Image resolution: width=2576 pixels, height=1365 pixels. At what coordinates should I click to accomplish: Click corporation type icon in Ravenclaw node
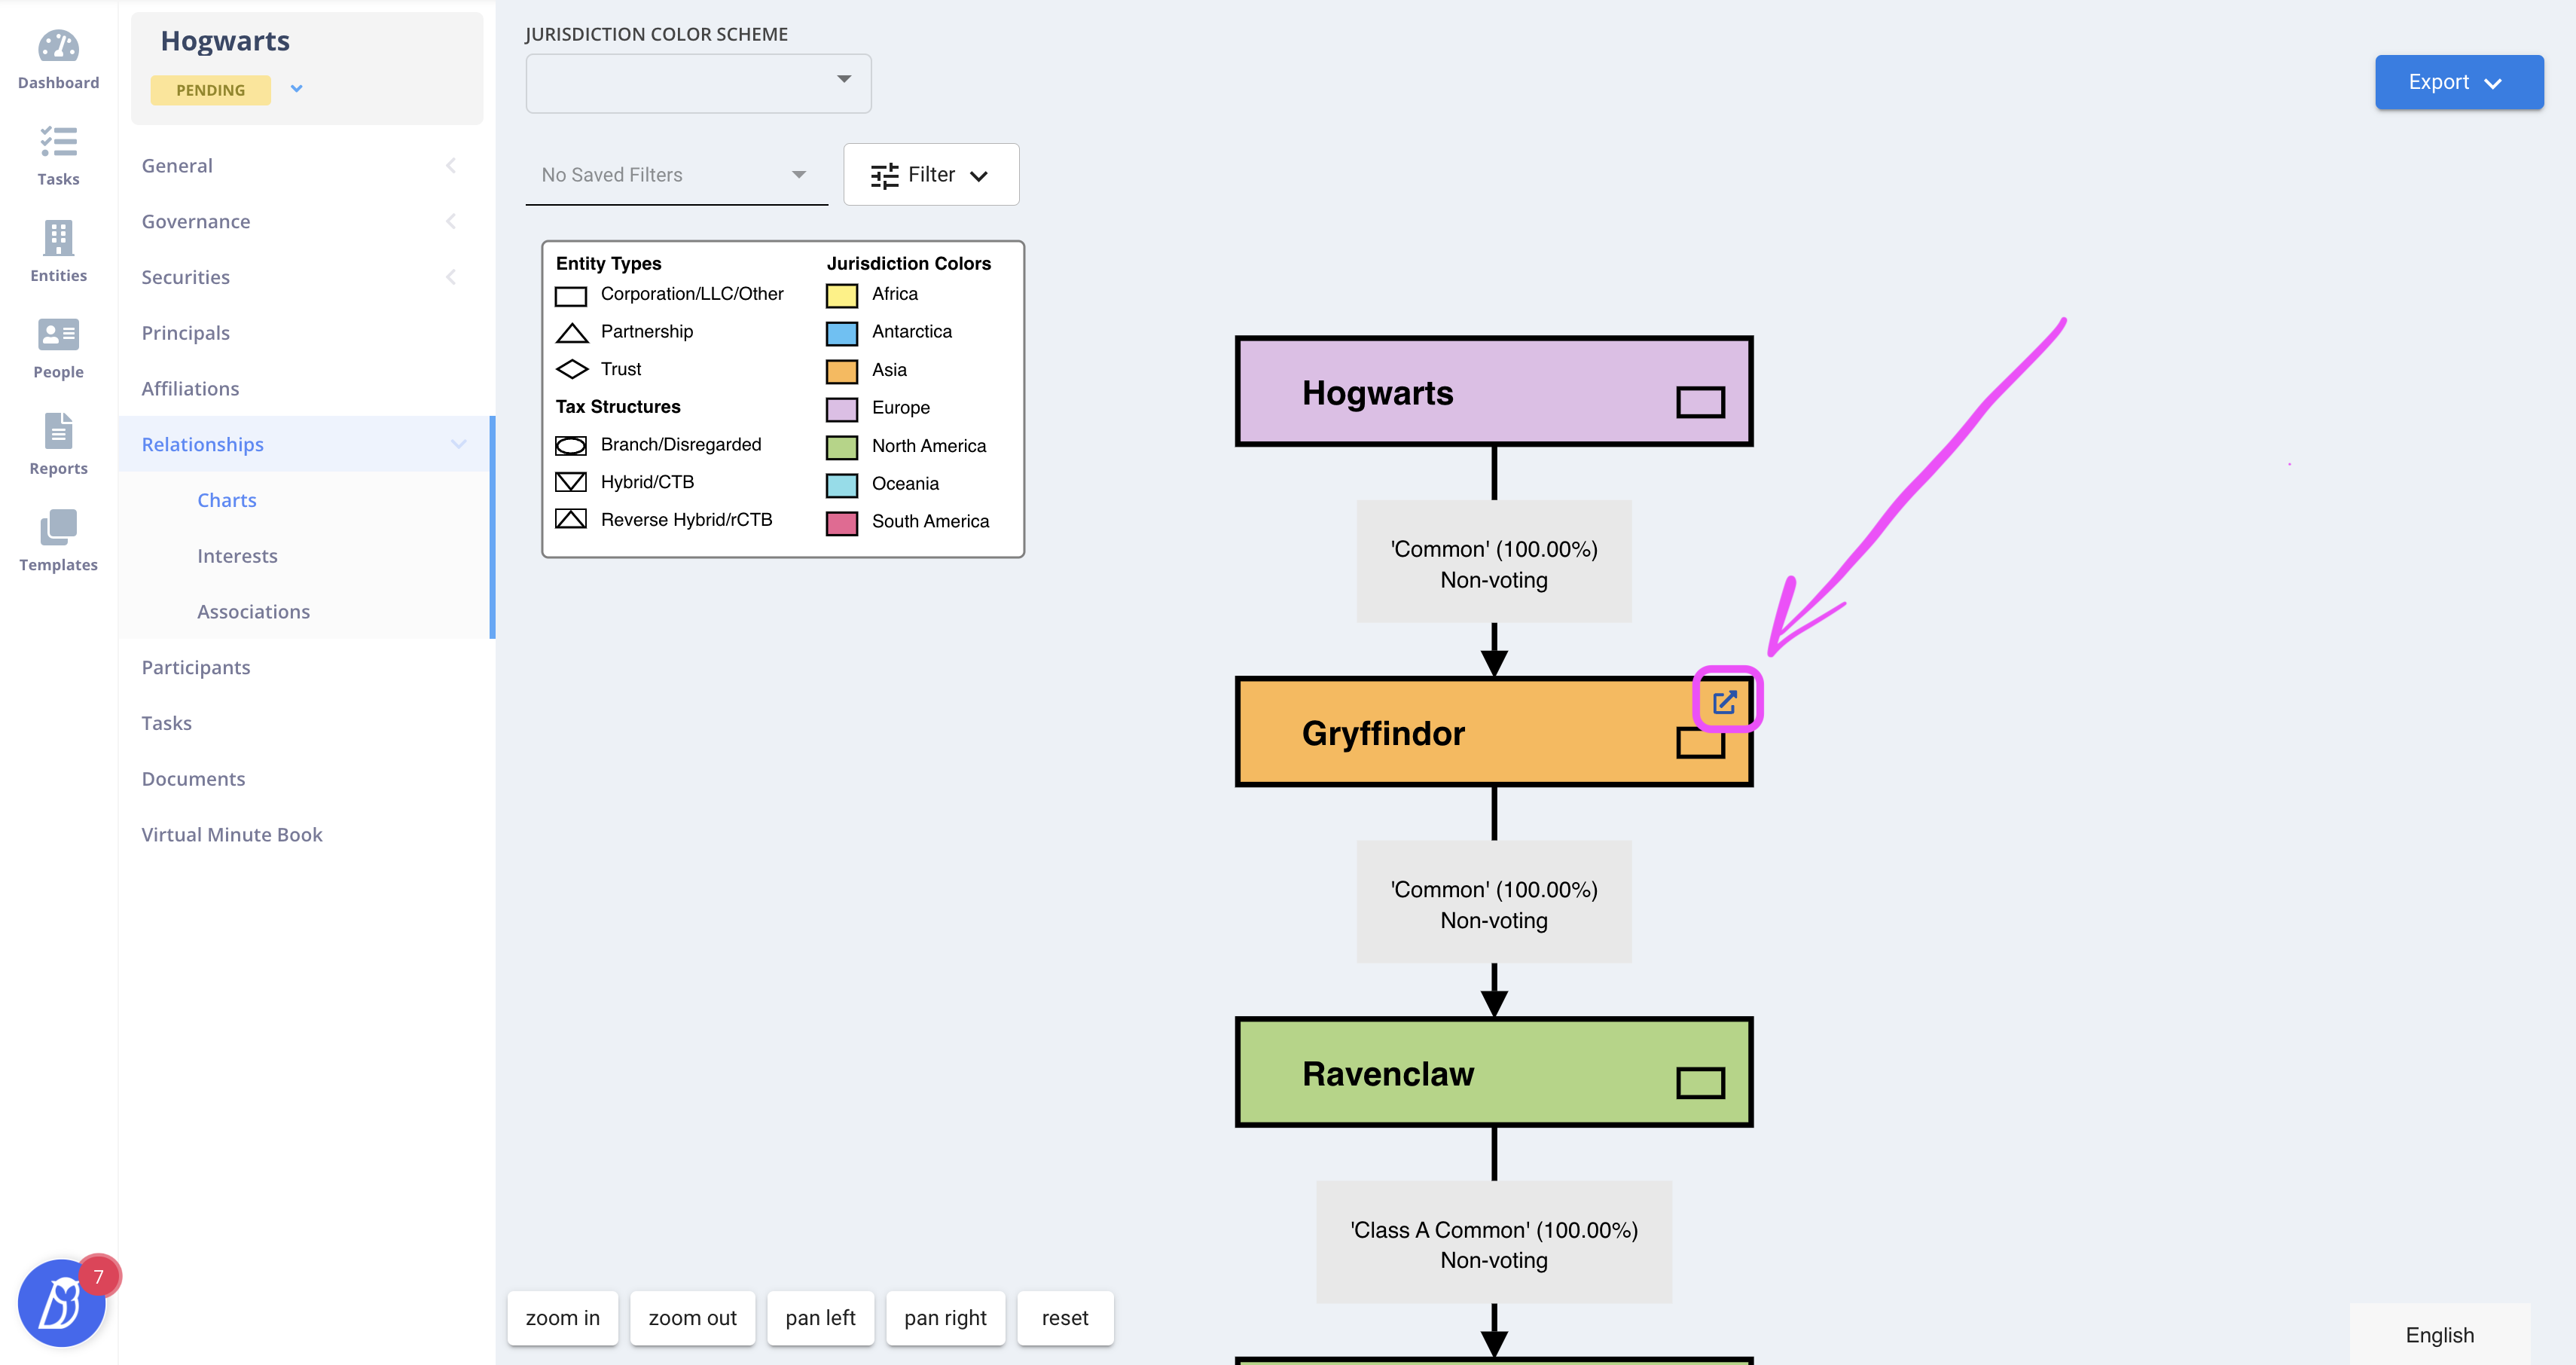pos(1700,1083)
